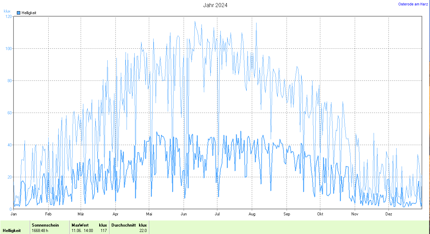
Task: Click the Jahr 2024 chart title
Action: tap(215, 5)
